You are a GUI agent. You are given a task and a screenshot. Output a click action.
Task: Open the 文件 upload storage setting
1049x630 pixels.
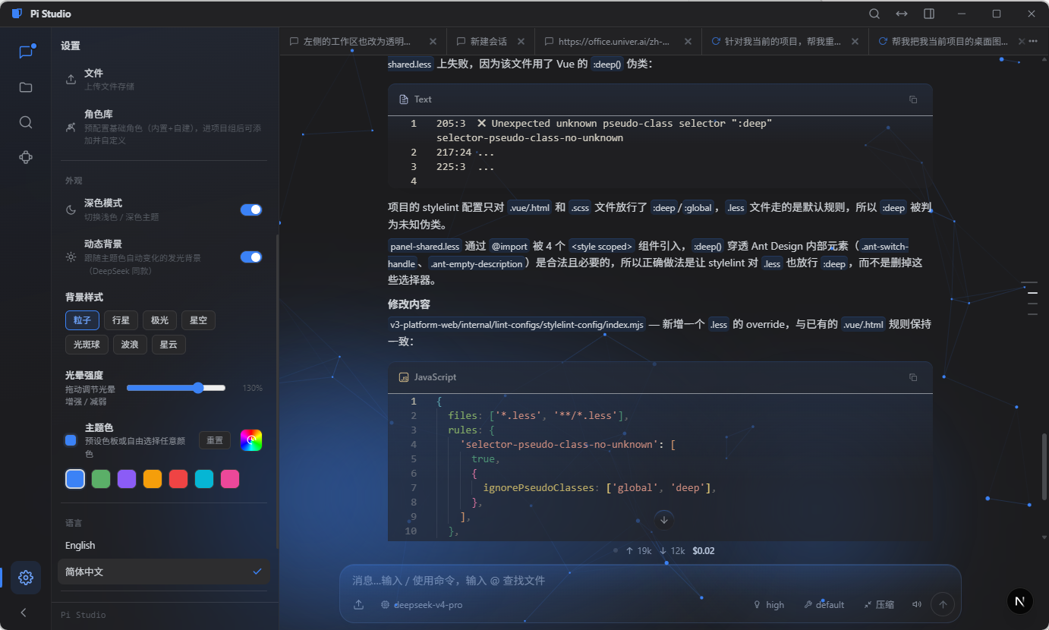(164, 79)
